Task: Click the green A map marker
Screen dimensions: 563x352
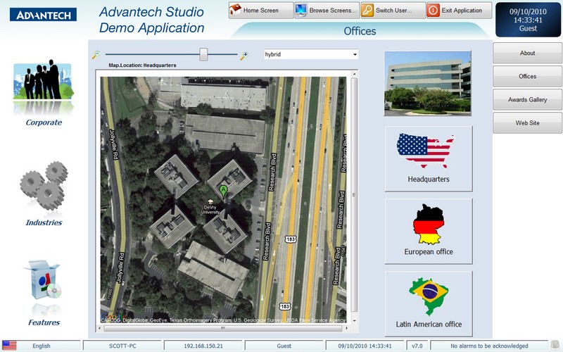Action: click(x=223, y=191)
